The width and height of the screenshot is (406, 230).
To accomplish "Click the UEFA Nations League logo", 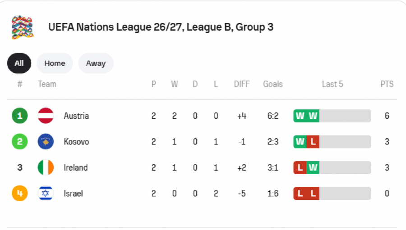I will click(23, 27).
